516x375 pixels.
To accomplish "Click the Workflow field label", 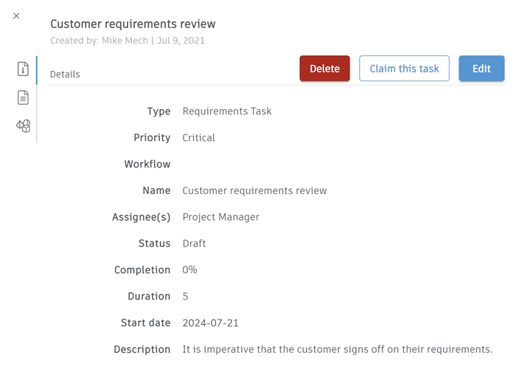I will tap(147, 164).
